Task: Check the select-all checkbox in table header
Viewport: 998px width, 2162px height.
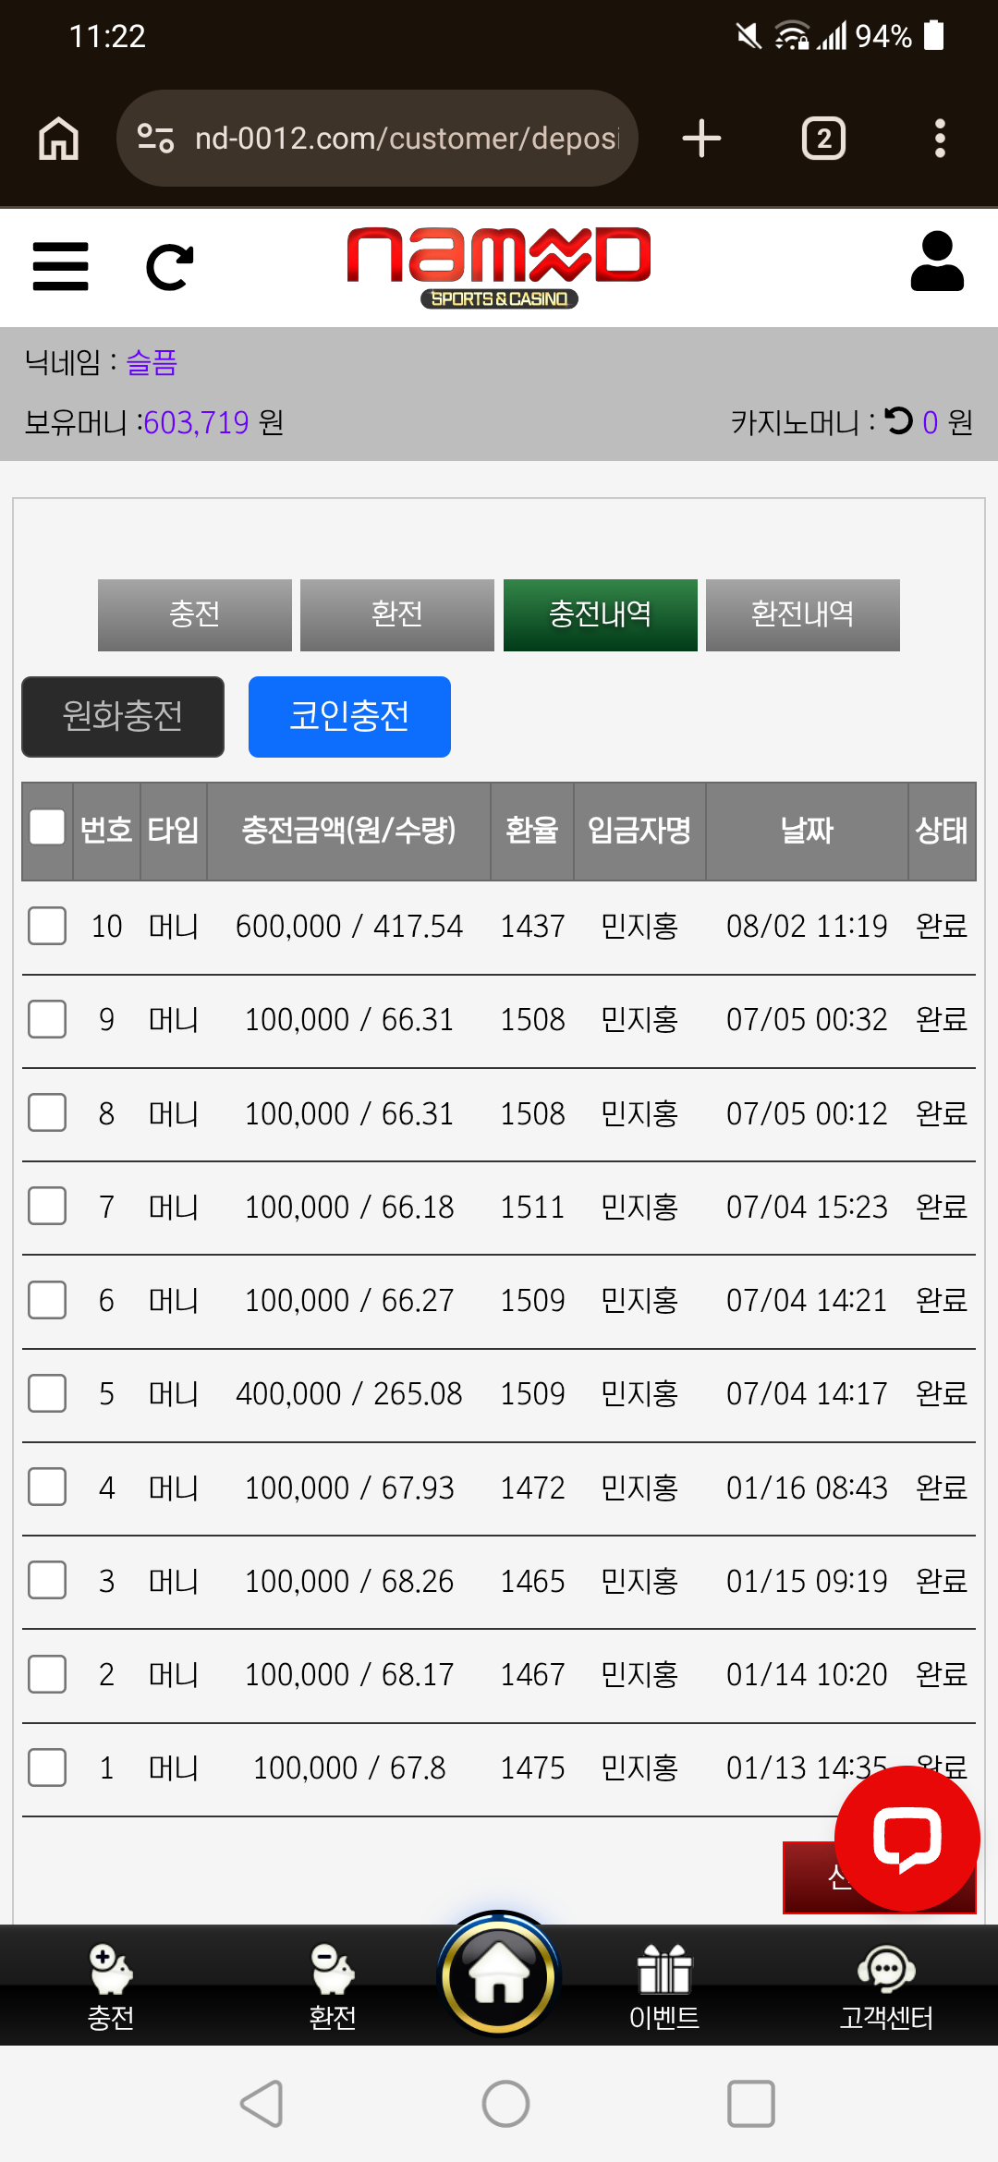Action: click(x=47, y=828)
